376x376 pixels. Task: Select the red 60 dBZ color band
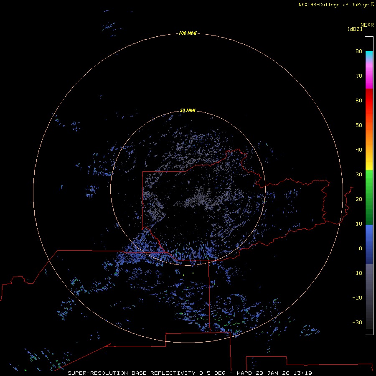369,100
